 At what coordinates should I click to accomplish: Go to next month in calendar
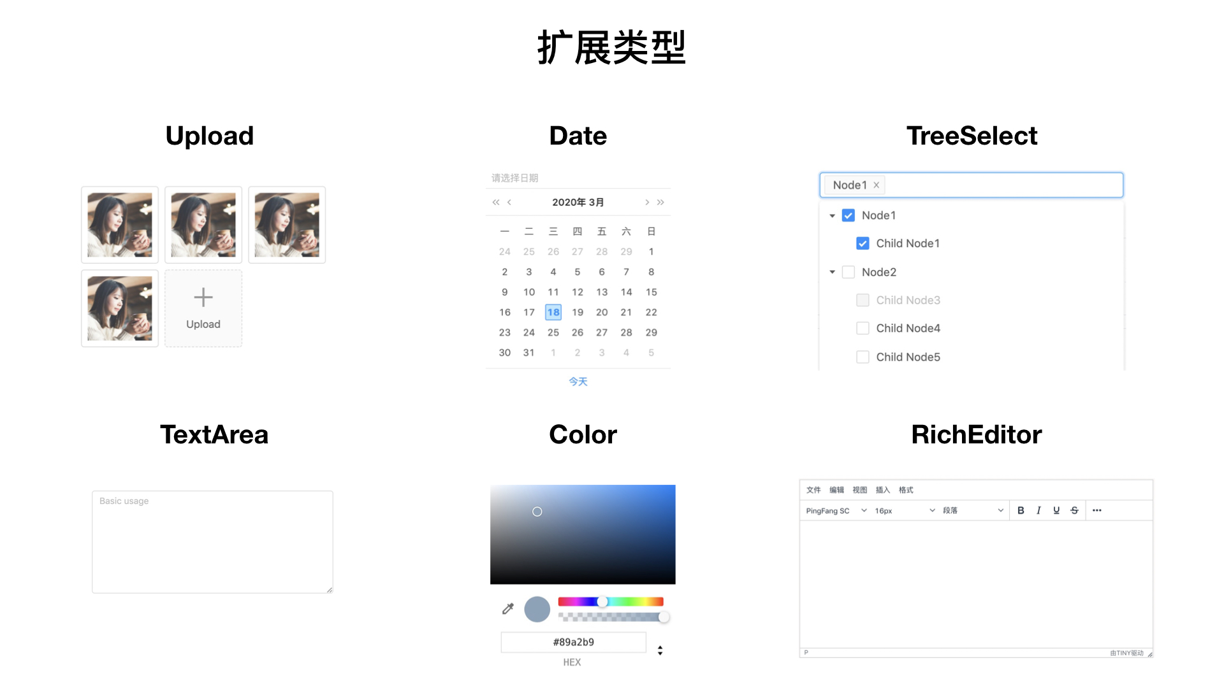[x=647, y=202]
